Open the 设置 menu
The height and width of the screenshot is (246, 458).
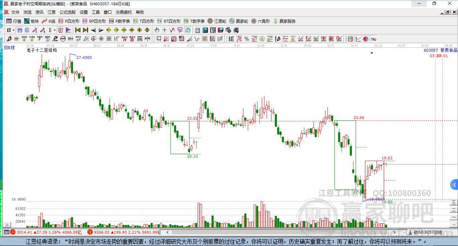click(84, 12)
